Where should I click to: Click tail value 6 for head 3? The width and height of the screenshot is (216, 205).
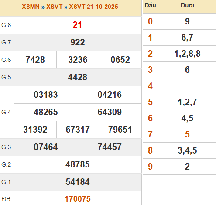[x=187, y=70]
